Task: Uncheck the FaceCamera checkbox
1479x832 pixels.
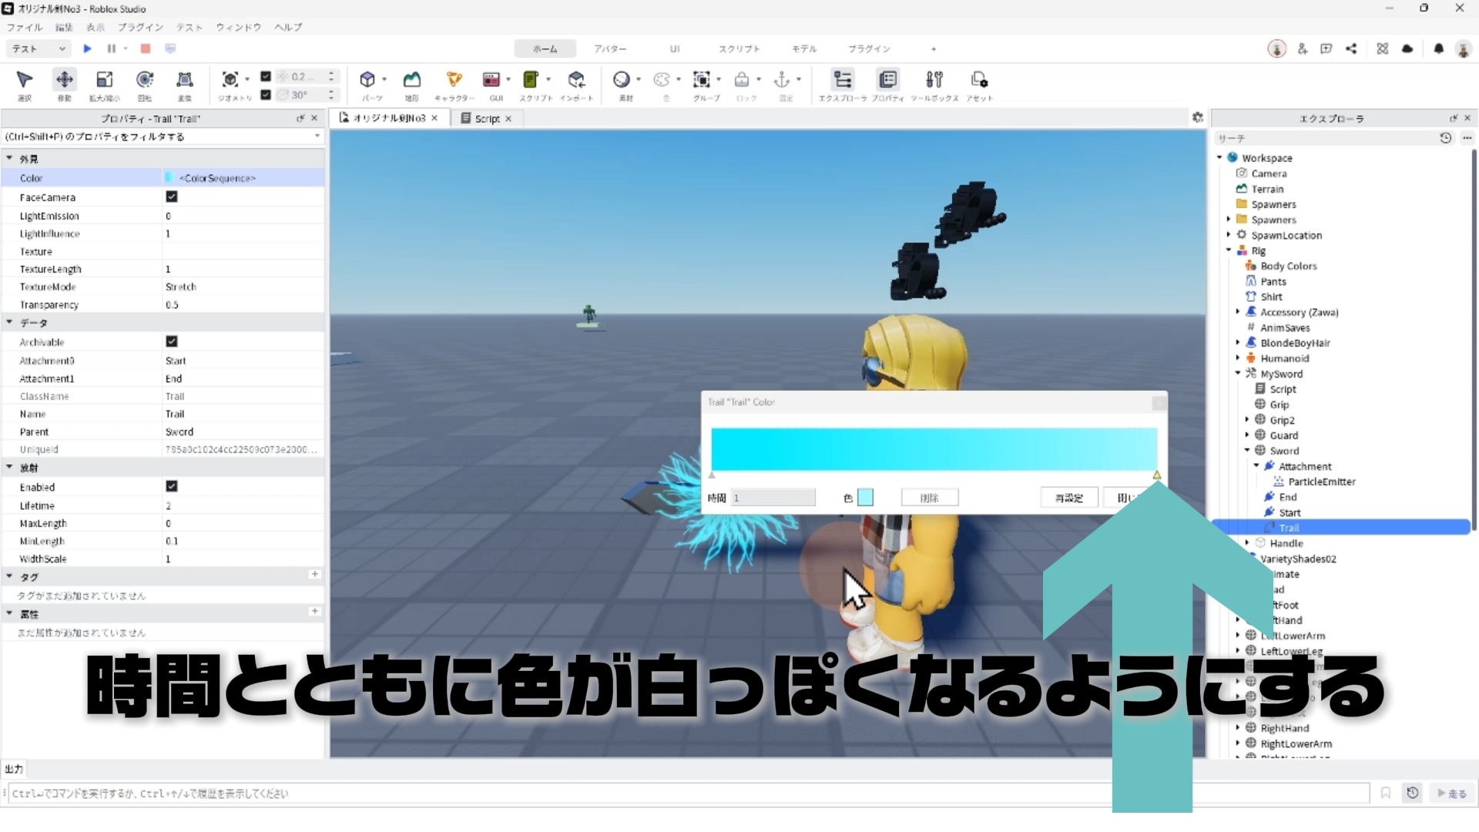Action: [x=172, y=197]
